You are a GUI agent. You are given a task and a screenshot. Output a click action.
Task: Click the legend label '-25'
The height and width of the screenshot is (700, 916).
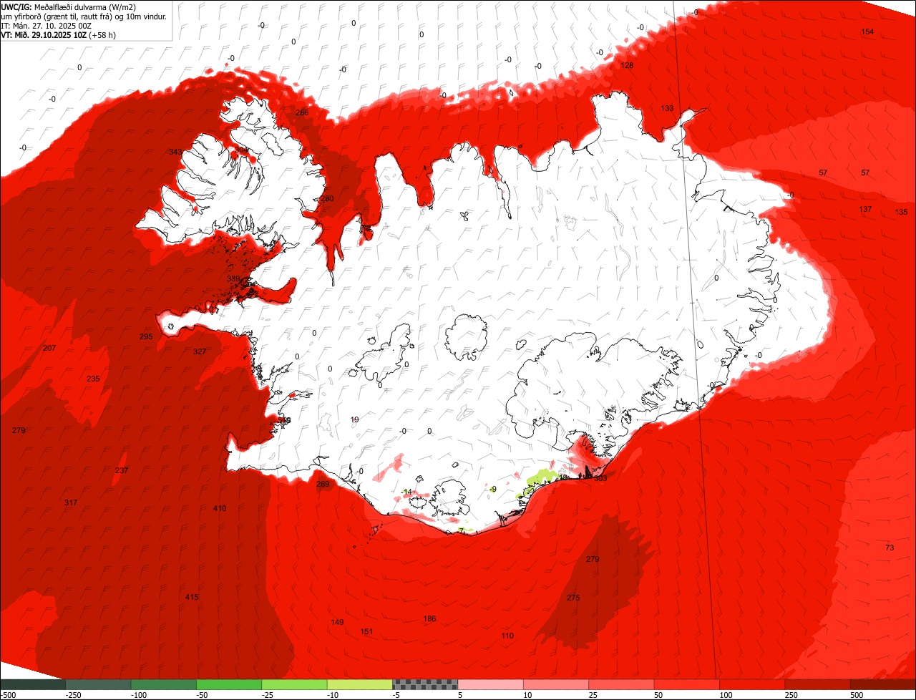(x=268, y=695)
